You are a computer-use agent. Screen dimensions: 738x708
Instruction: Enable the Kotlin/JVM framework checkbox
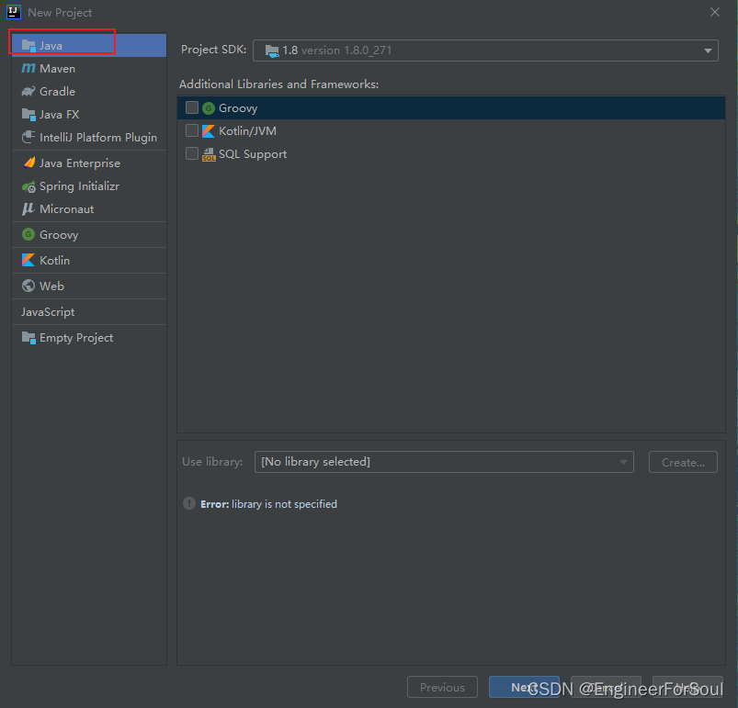point(192,130)
